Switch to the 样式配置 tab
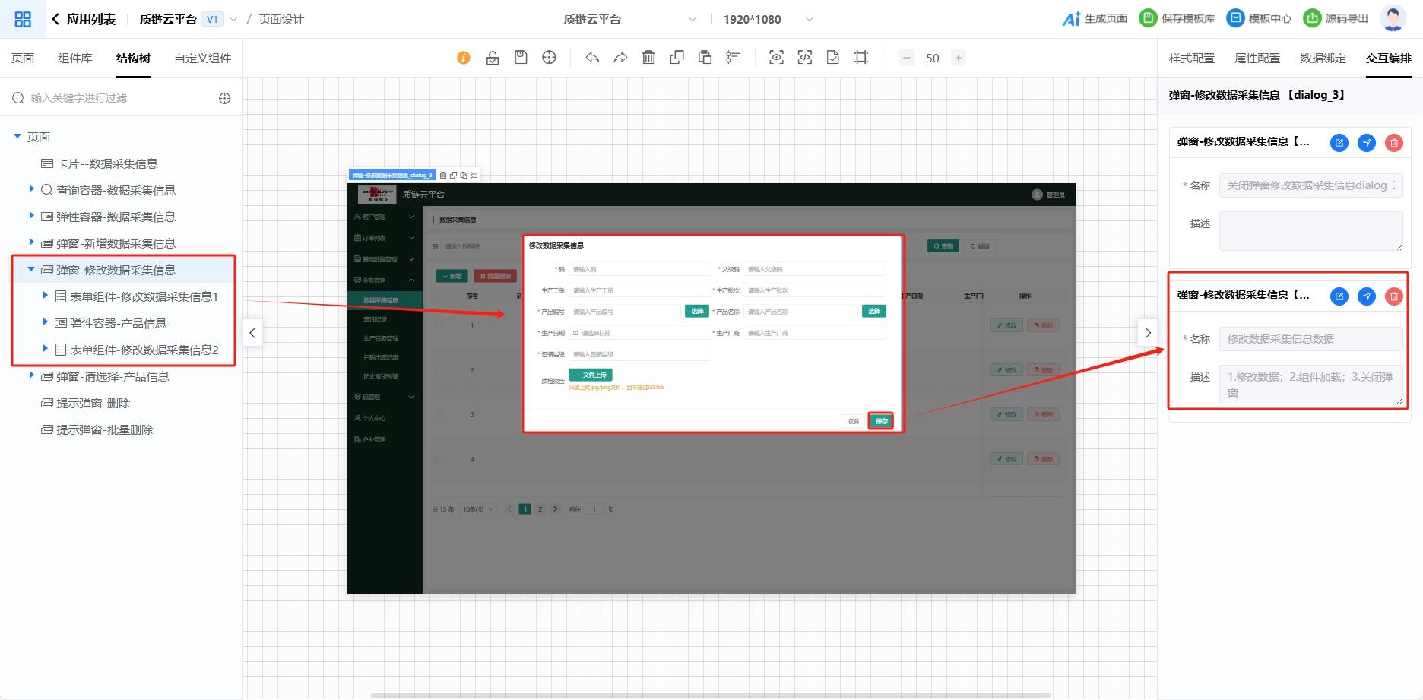Viewport: 1423px width, 700px height. coord(1191,58)
